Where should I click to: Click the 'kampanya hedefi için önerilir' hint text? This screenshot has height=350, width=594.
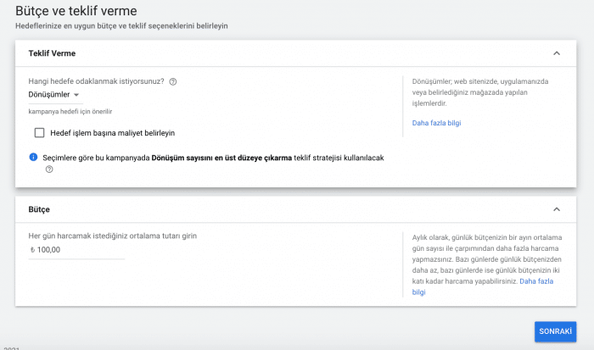(x=70, y=111)
